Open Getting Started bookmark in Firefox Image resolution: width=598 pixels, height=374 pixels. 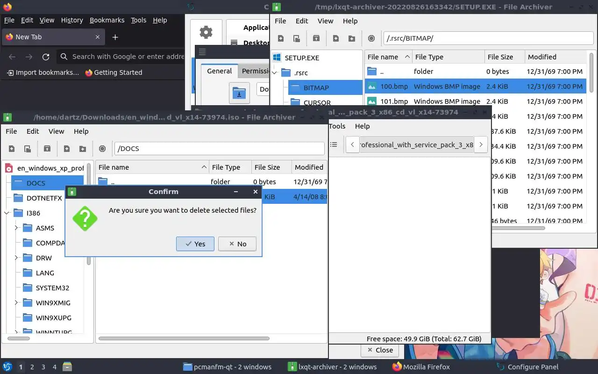click(114, 72)
